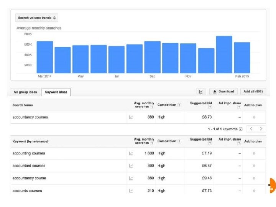Add accounts courses to plan
The image size is (276, 207).
254,191
